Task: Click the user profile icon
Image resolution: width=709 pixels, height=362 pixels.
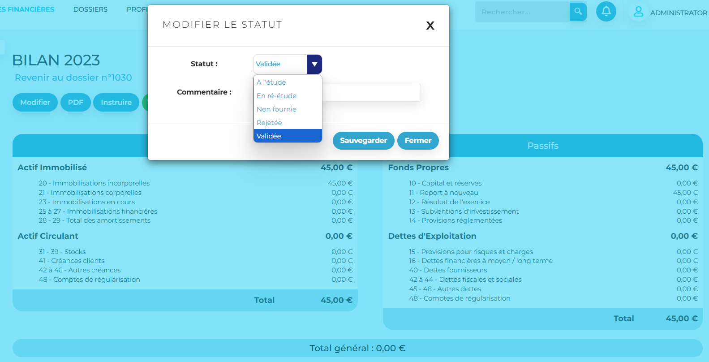Action: coord(638,12)
